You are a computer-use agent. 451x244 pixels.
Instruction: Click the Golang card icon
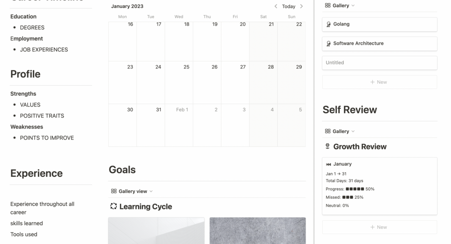click(x=328, y=24)
